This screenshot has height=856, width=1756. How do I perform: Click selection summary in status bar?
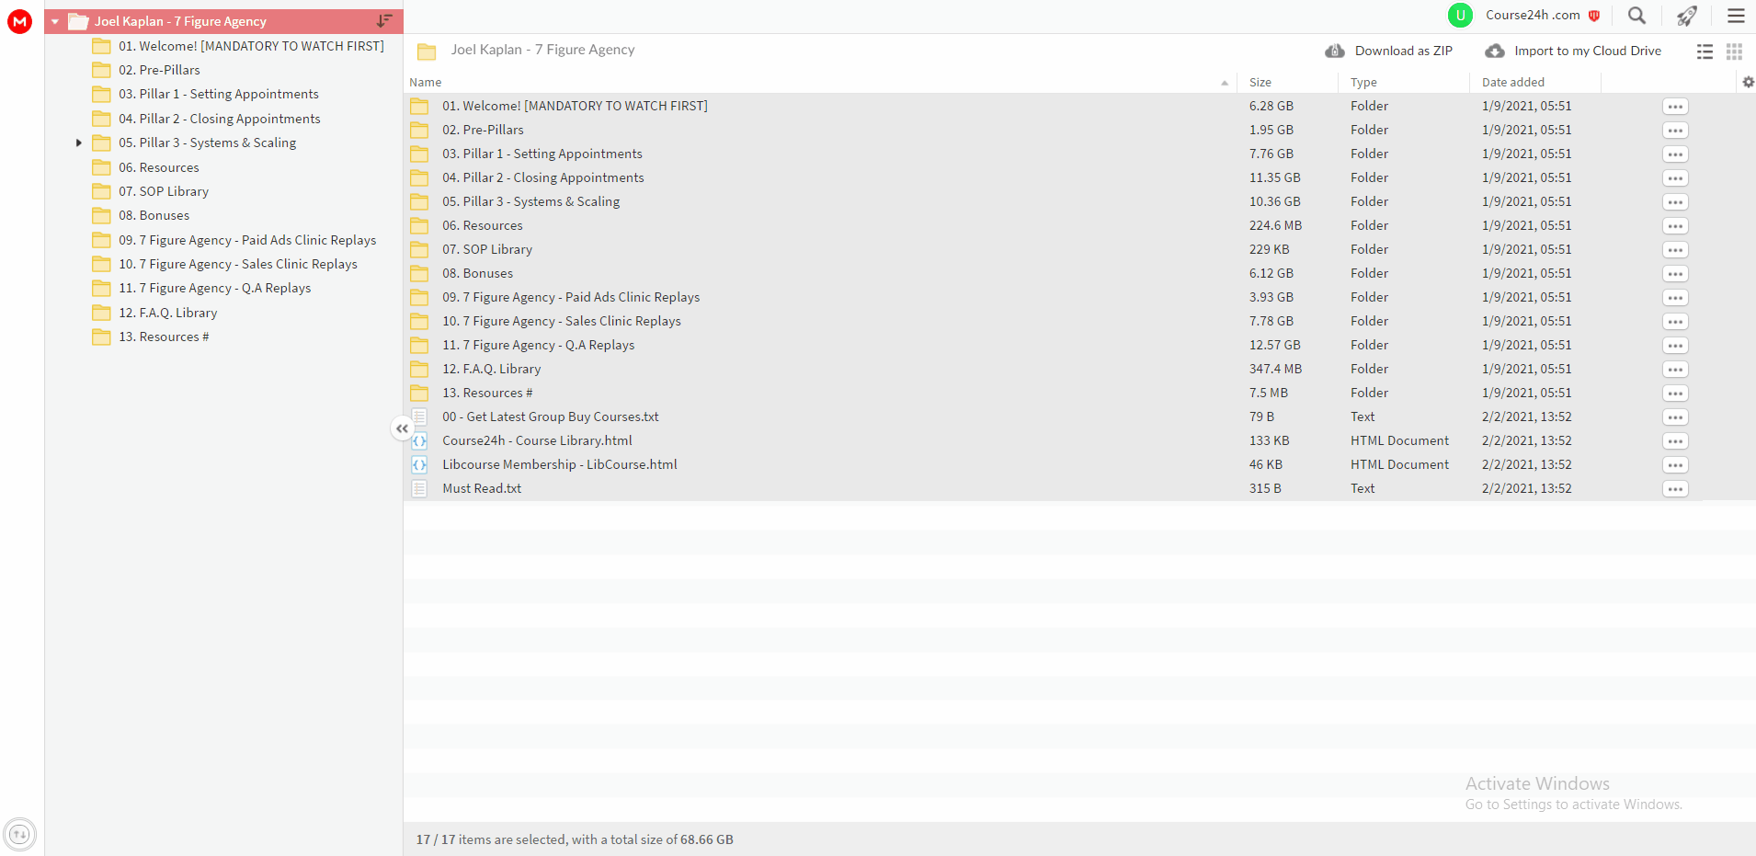coord(575,839)
